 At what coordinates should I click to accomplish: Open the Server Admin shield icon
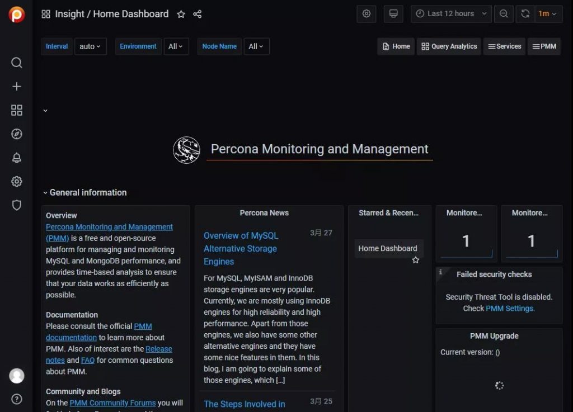(16, 205)
